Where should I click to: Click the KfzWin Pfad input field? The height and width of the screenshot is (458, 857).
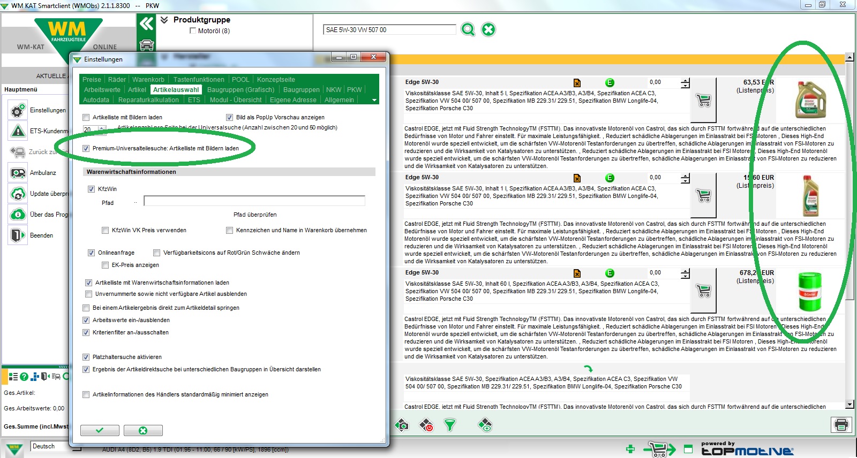254,201
